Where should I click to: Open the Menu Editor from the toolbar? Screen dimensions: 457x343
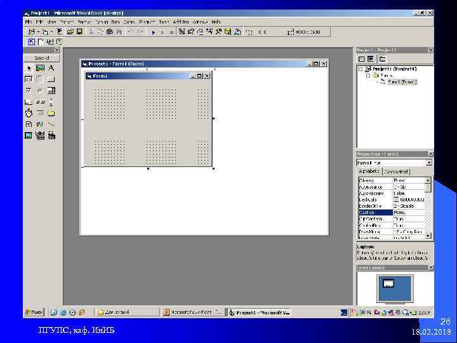[59, 32]
